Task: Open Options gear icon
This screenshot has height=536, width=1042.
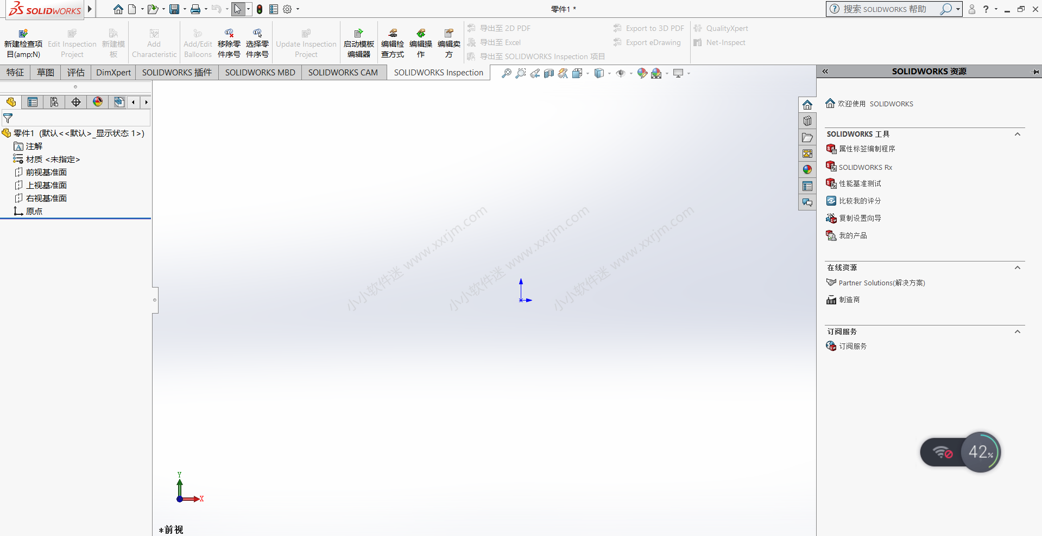Action: [x=287, y=9]
